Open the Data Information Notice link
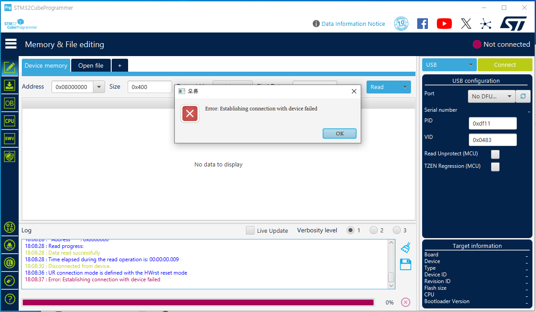The width and height of the screenshot is (536, 312). click(353, 24)
